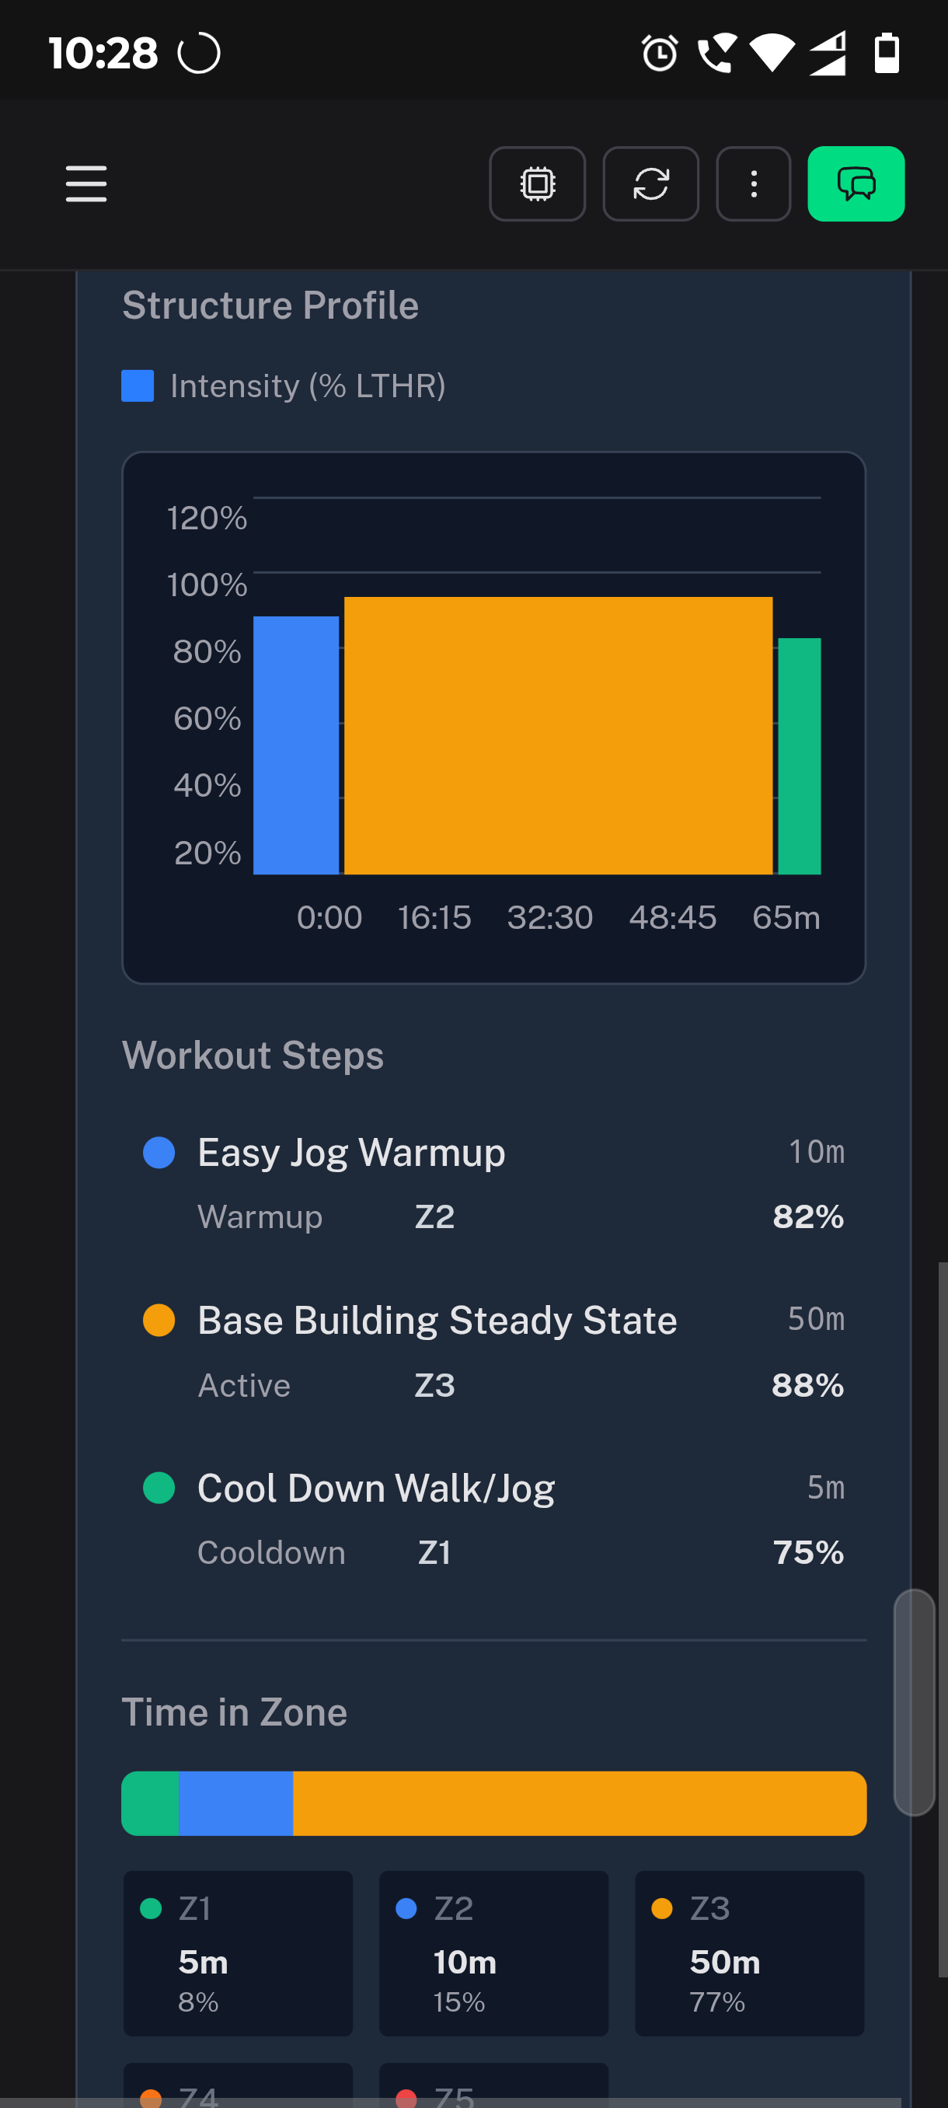Select the blue warmup bar in chart
Image resolution: width=948 pixels, height=2108 pixels.
pyautogui.click(x=296, y=745)
